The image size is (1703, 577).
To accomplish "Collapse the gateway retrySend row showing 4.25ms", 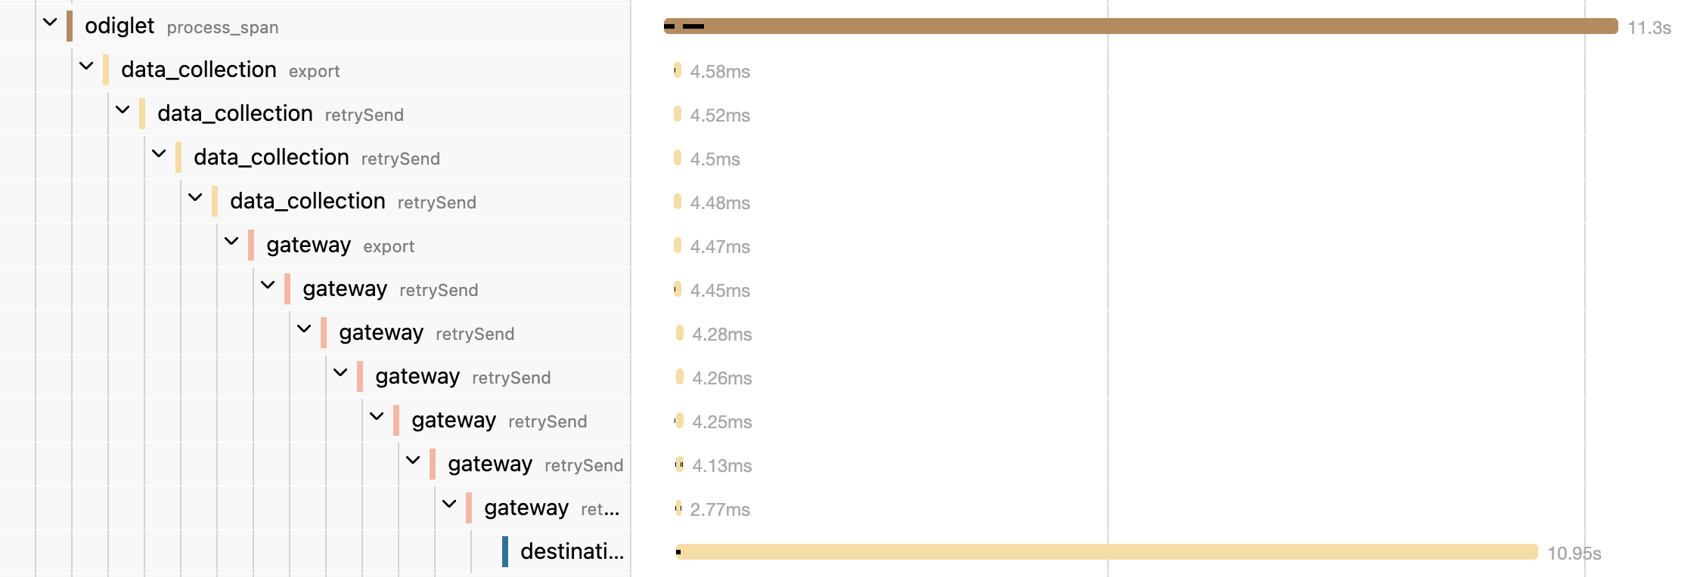I will point(377,417).
